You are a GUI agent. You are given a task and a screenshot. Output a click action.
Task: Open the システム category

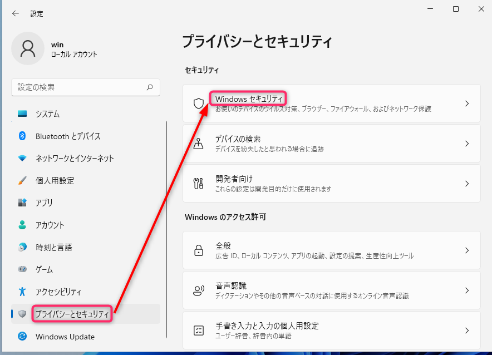pos(86,114)
